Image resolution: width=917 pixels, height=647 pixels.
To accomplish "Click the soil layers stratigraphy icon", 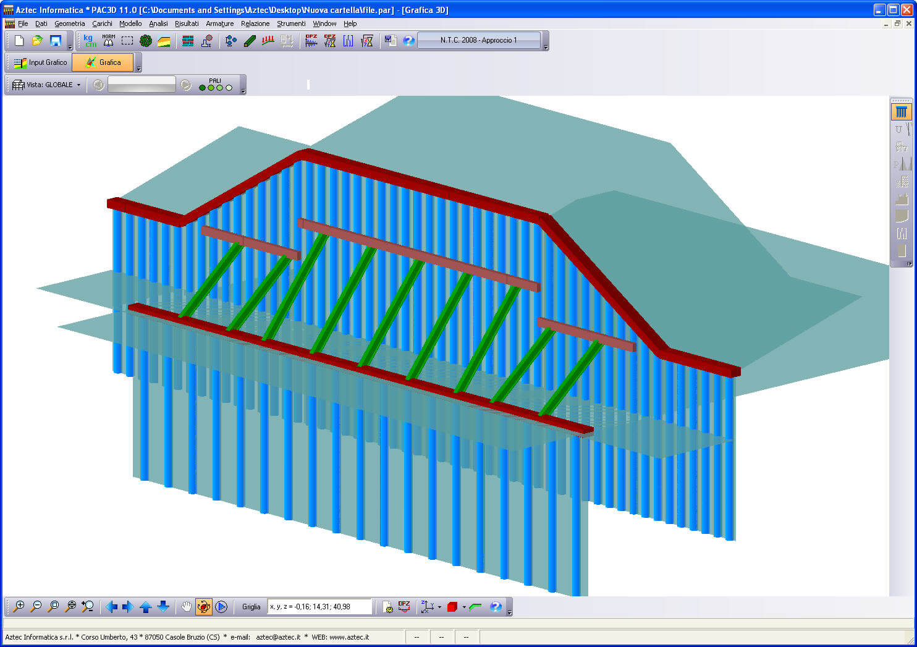I will (164, 41).
